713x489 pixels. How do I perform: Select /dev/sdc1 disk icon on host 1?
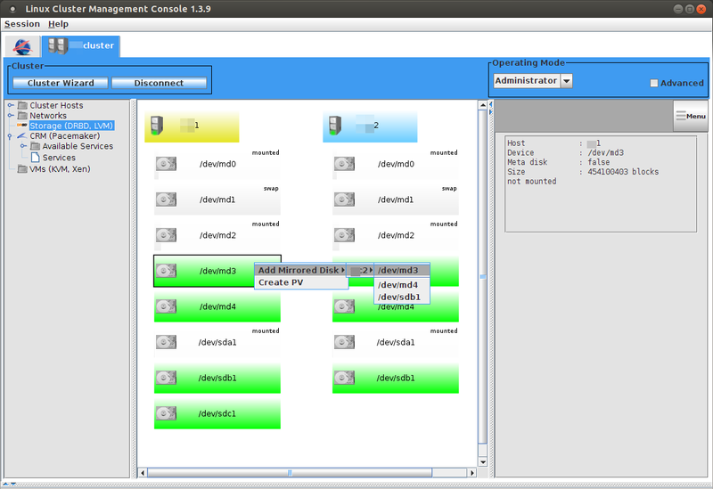click(166, 413)
